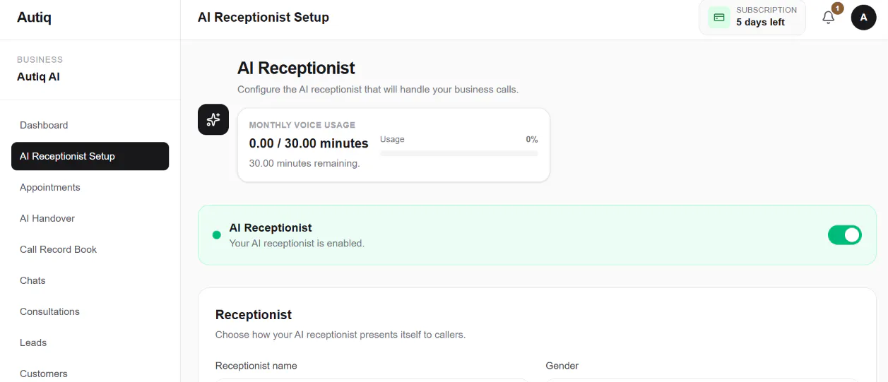Open Call Record Book
888x382 pixels.
click(90, 249)
